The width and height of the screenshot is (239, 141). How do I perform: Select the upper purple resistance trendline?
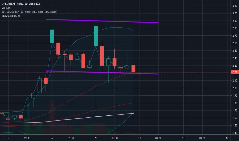click(102, 21)
